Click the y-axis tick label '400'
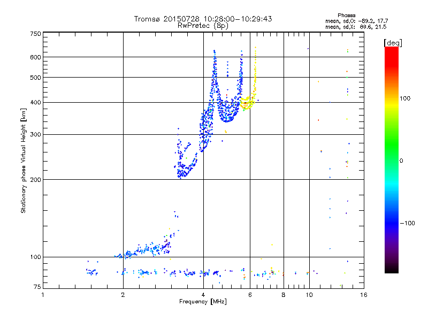 36,103
